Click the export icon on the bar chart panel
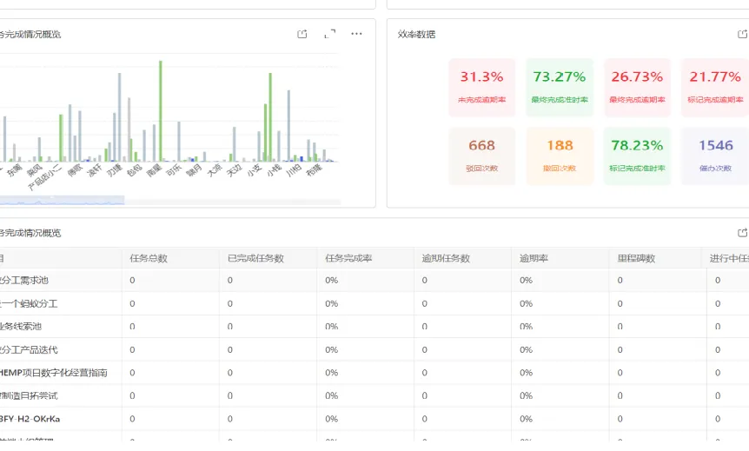 (x=302, y=34)
